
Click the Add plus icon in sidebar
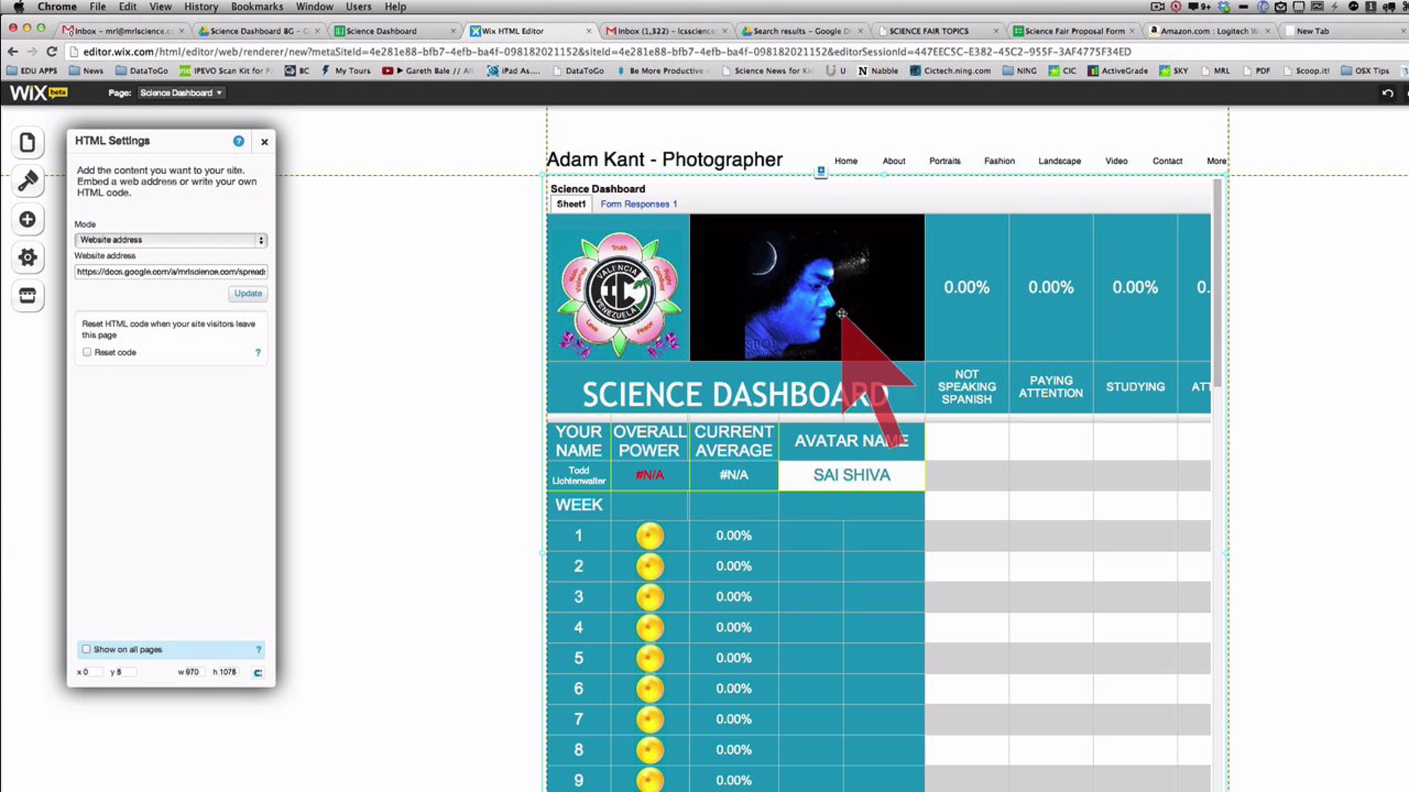point(28,219)
